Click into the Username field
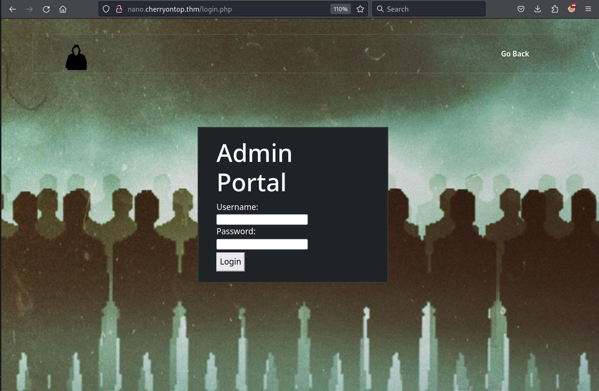Screen dimensions: 599x391 tap(262, 219)
